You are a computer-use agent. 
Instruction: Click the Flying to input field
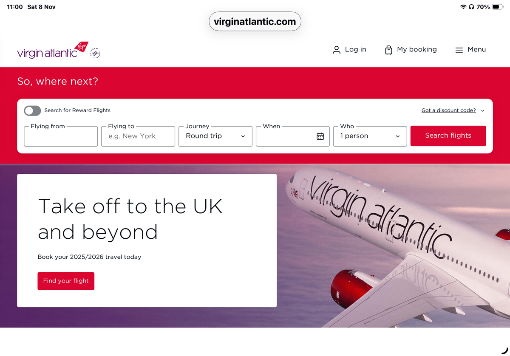pos(138,136)
